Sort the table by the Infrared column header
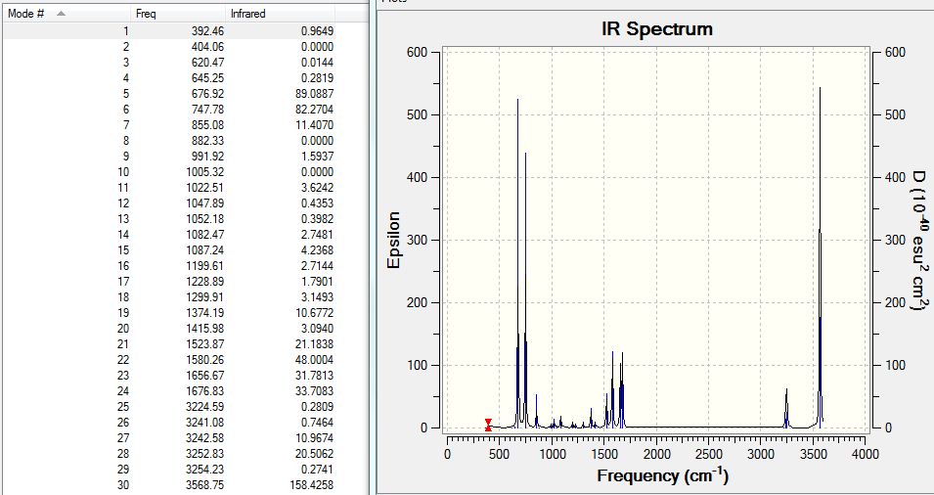This screenshot has height=495, width=934. click(x=281, y=13)
